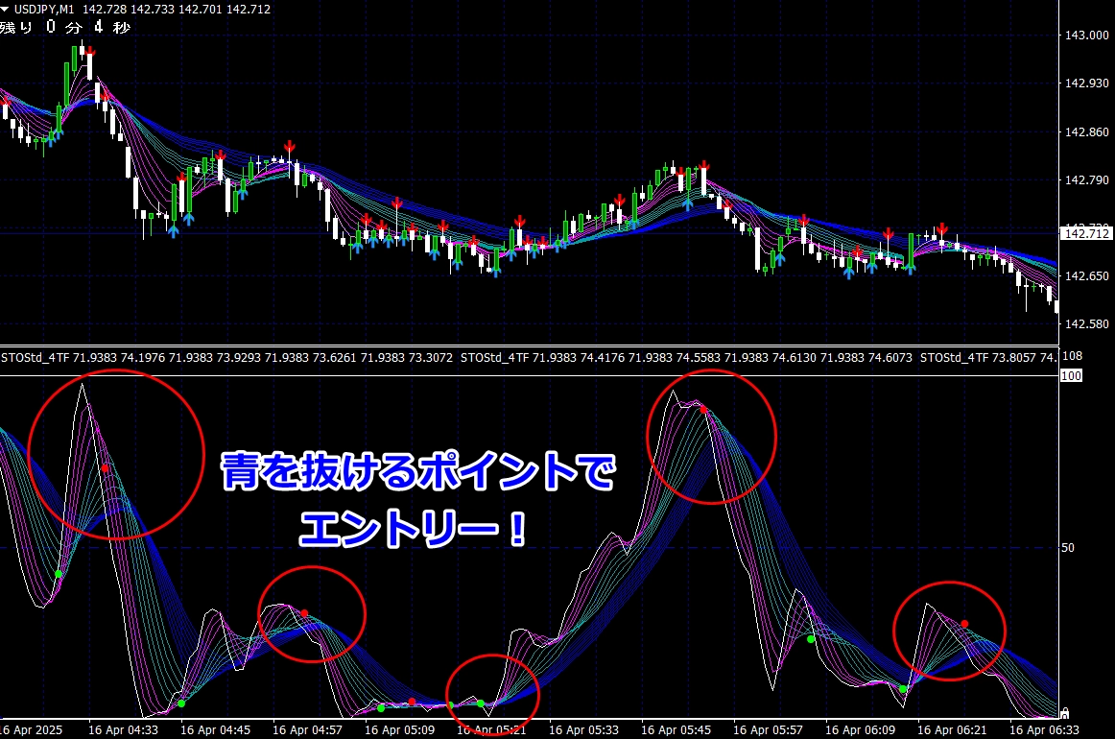Click the green dot near 05:57 in the indicator
The height and width of the screenshot is (739, 1115).
point(811,638)
